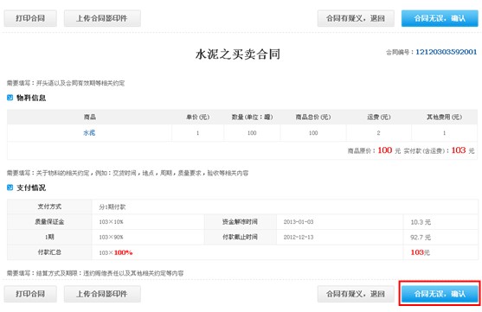Click the 10.3 元 amount
This screenshot has width=482, height=312.
point(421,222)
